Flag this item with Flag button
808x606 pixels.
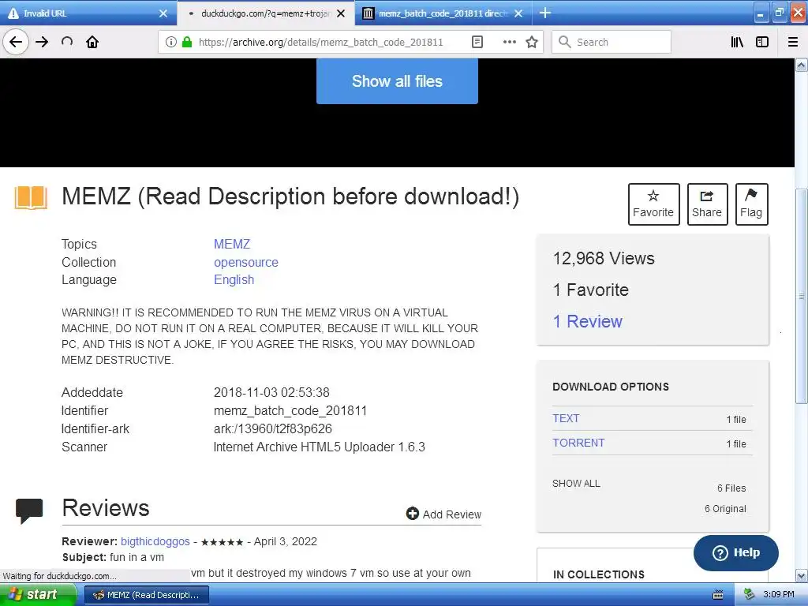click(x=751, y=204)
